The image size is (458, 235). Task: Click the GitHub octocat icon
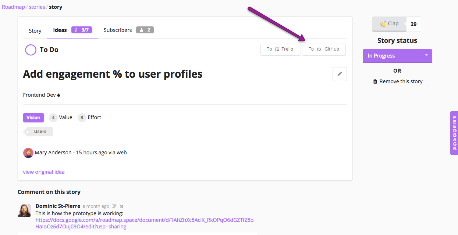point(319,49)
